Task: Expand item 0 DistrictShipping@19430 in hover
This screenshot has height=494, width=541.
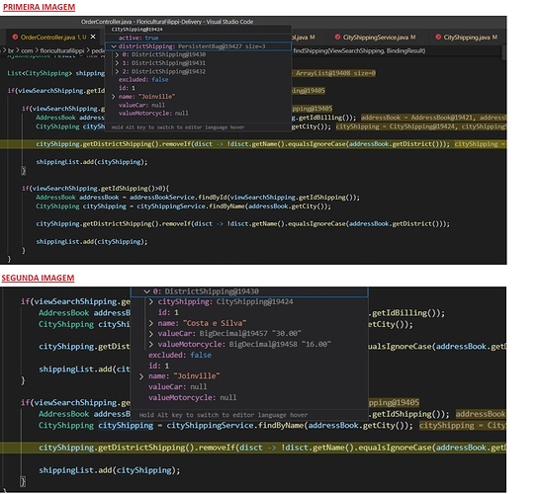Action: [117, 54]
